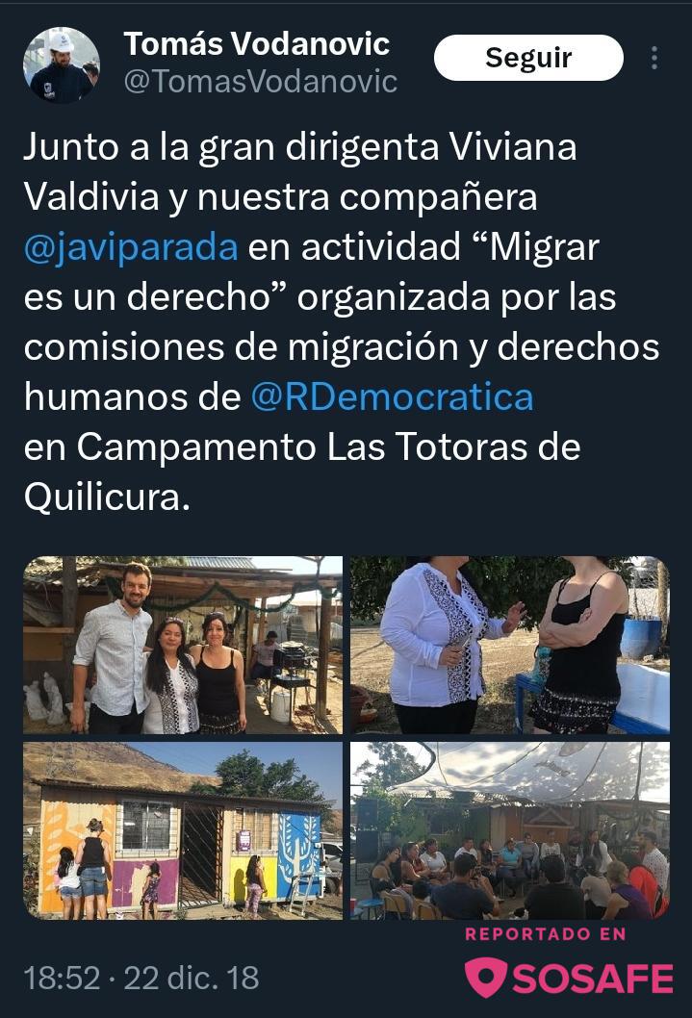The height and width of the screenshot is (1018, 692).
Task: Tap the tweet body text mentioning Quilicura
Action: click(342, 322)
